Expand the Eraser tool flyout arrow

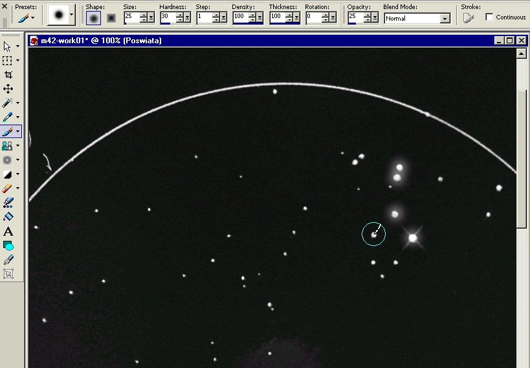17,189
